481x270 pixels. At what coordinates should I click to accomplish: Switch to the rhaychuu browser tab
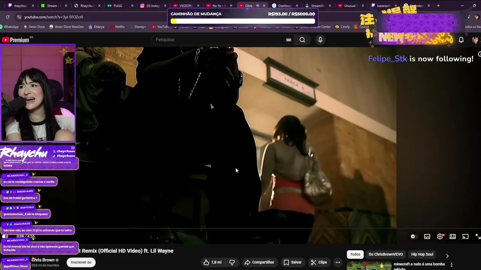click(20, 6)
